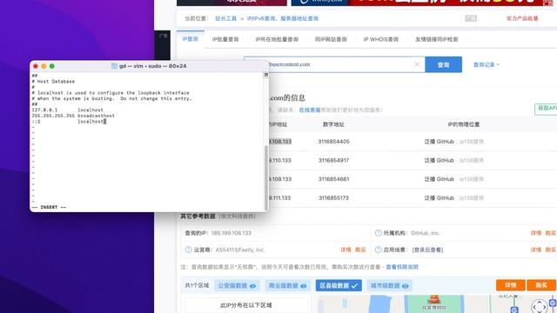
Task: Click the IP ending .109.133
Action: pos(280,179)
